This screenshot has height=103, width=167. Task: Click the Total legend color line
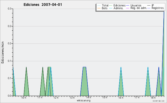(99, 6)
